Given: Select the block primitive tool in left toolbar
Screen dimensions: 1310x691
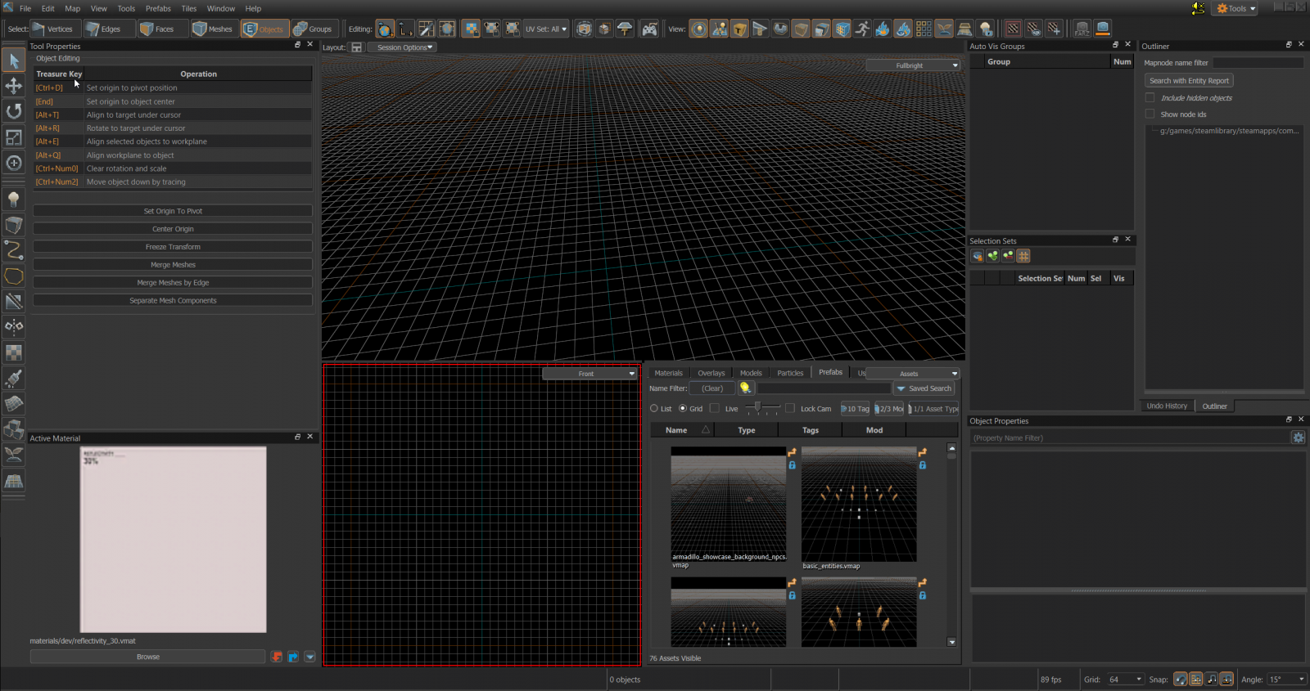Looking at the screenshot, I should coord(14,225).
